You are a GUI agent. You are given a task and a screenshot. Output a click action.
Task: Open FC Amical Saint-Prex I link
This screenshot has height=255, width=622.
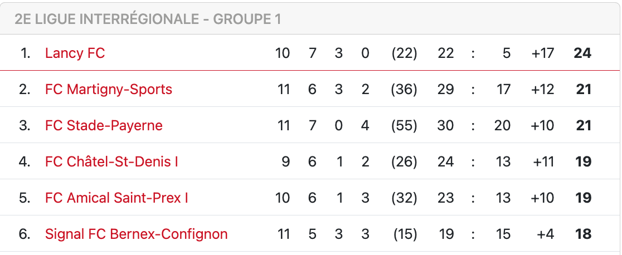pyautogui.click(x=116, y=198)
